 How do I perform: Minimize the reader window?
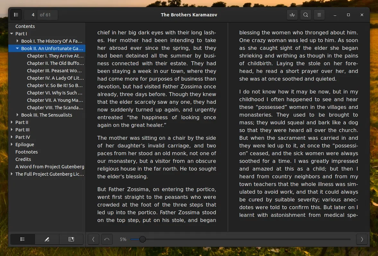point(335,15)
